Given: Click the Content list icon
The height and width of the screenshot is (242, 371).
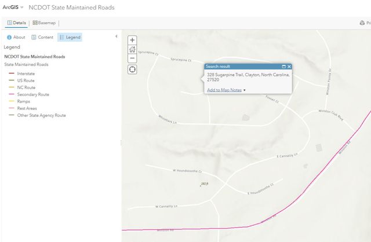Looking at the screenshot, I should pyautogui.click(x=34, y=37).
